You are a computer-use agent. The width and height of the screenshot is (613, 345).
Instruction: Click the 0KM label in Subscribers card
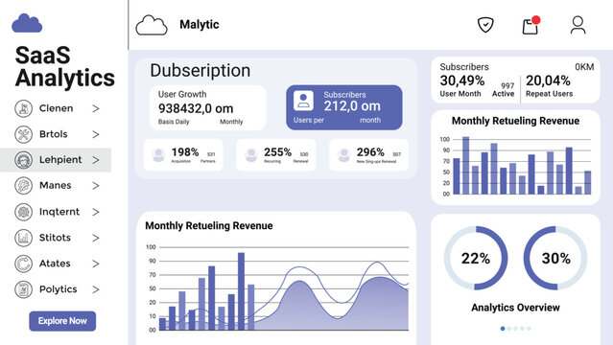584,67
